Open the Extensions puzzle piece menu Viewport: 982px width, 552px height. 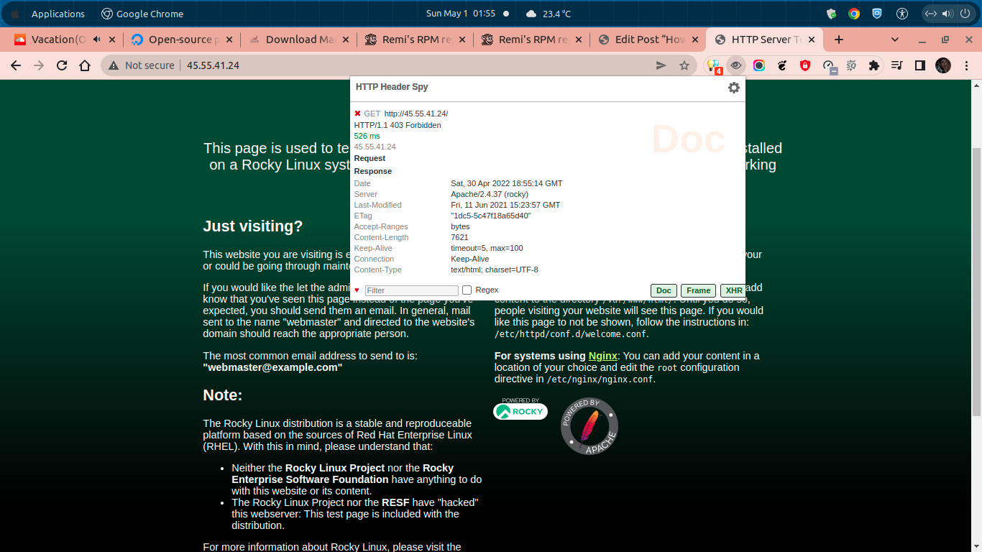pyautogui.click(x=874, y=65)
